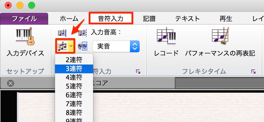The width and height of the screenshot is (264, 122).
Task: Click the レコード label
Action: pos(166,53)
